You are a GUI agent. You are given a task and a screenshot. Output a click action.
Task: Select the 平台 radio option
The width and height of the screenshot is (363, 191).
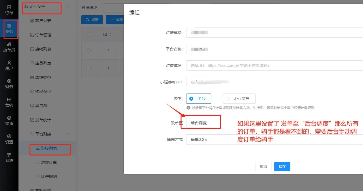coord(198,99)
